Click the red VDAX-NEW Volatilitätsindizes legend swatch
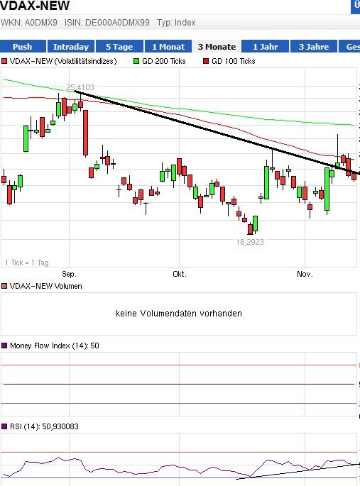 4,61
